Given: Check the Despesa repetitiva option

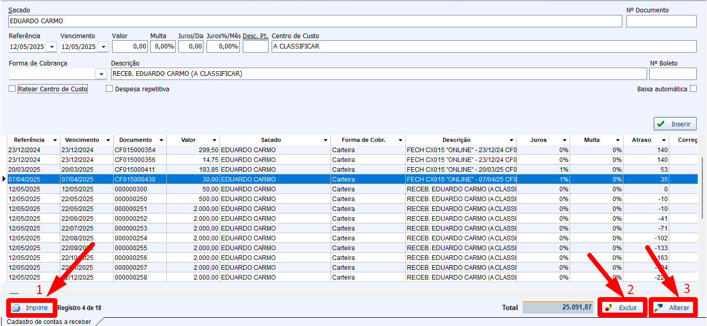Looking at the screenshot, I should coord(109,89).
